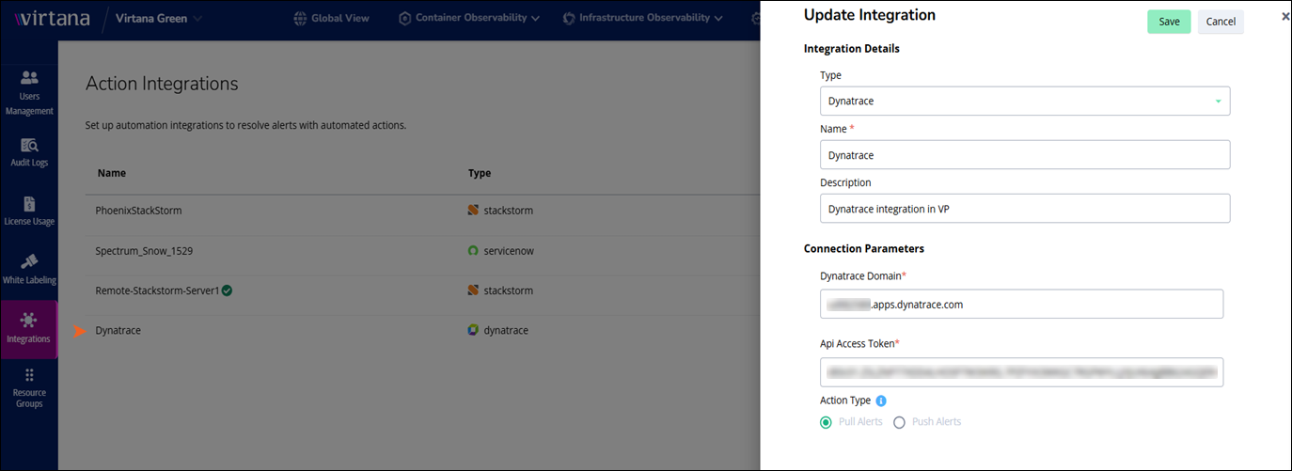Select the Push Alerts radio button
This screenshot has width=1292, height=471.
(x=899, y=422)
